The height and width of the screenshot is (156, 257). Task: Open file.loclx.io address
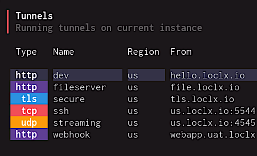205,87
